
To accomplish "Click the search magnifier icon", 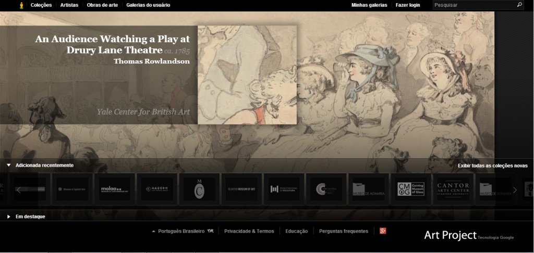I will tap(519, 5).
